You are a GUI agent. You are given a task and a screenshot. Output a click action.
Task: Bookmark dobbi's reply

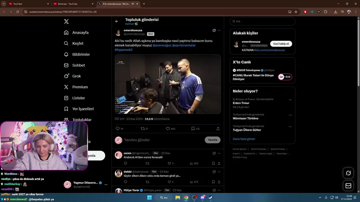point(213,182)
